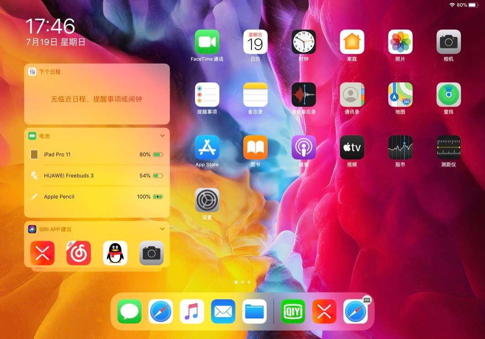Open the Photos app
This screenshot has height=339, width=485.
[x=400, y=42]
